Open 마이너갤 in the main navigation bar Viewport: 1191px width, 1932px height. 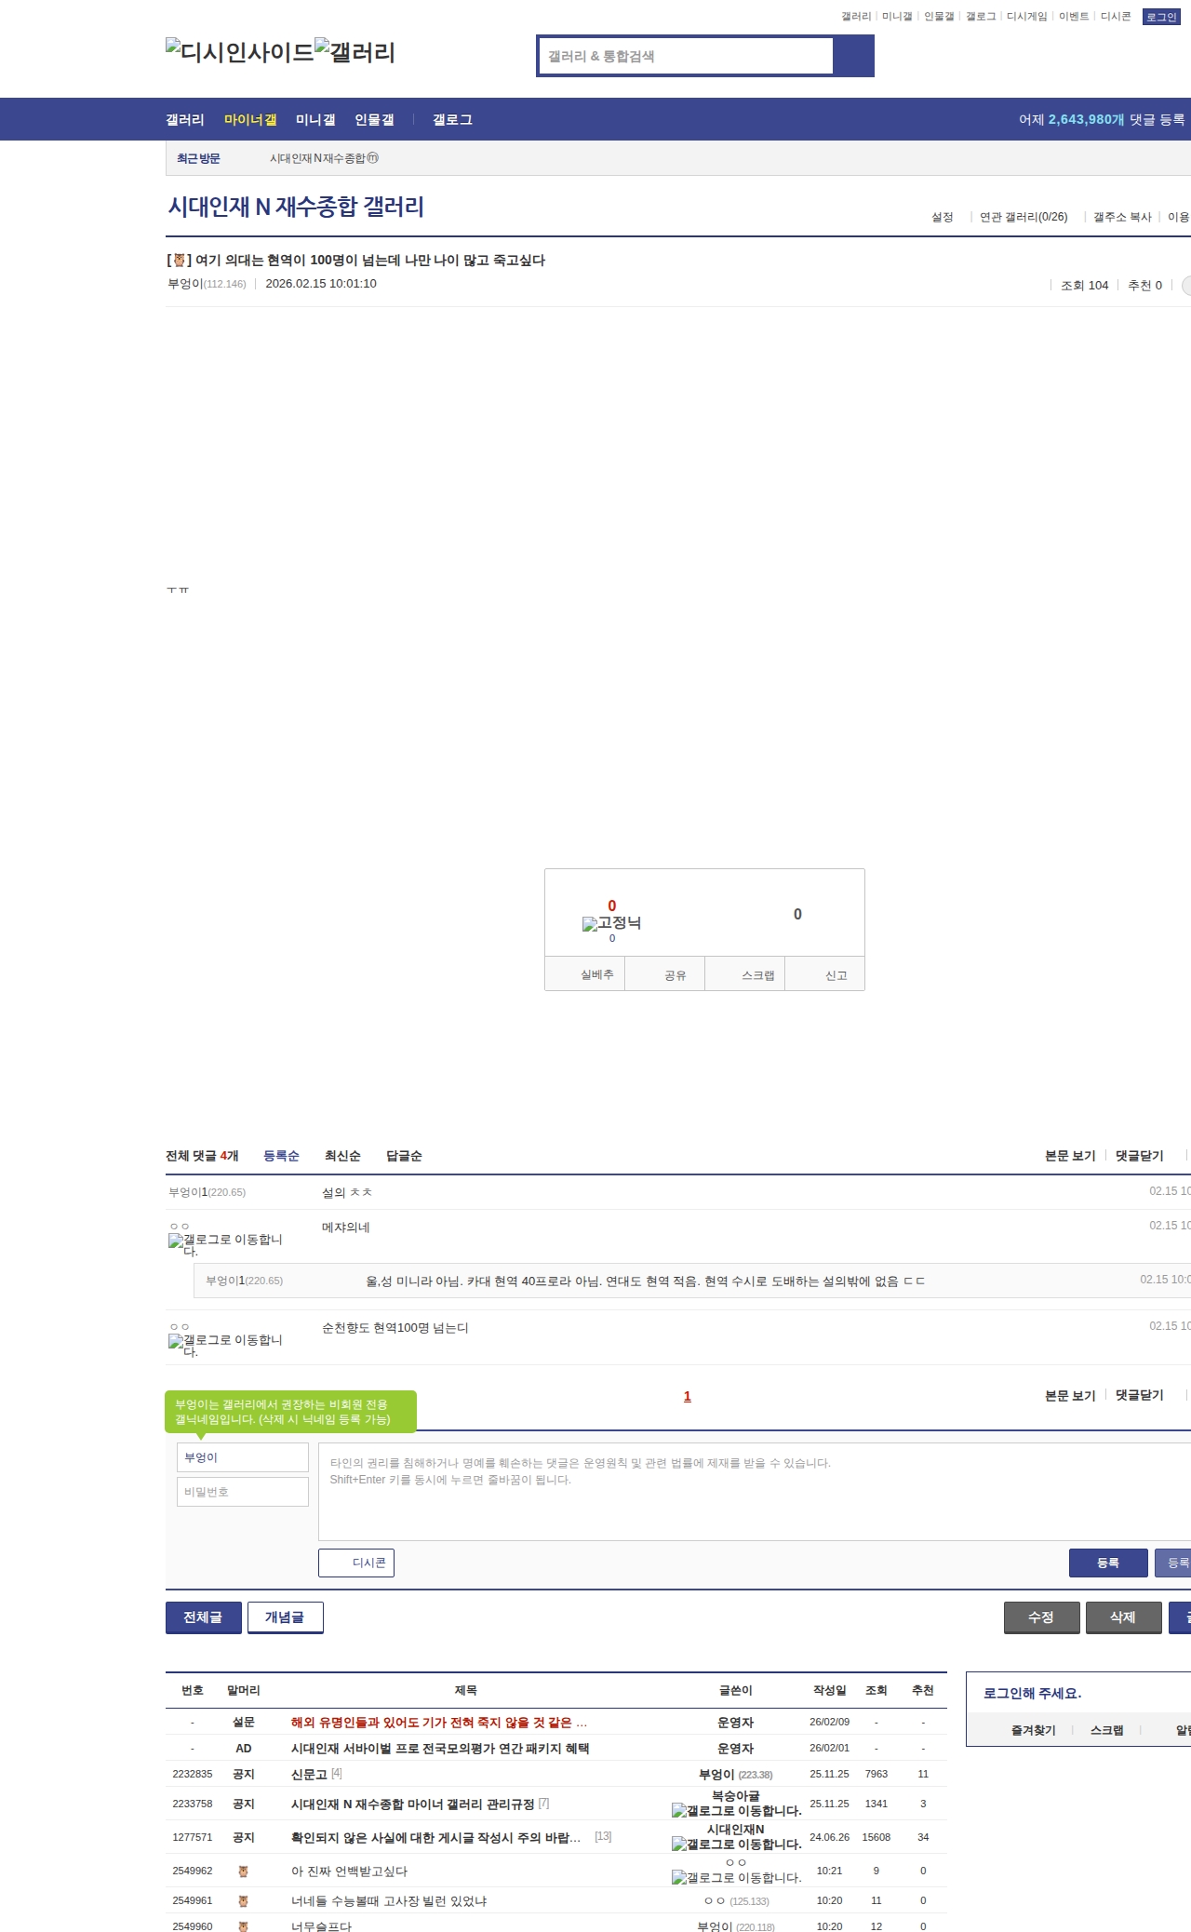250,119
